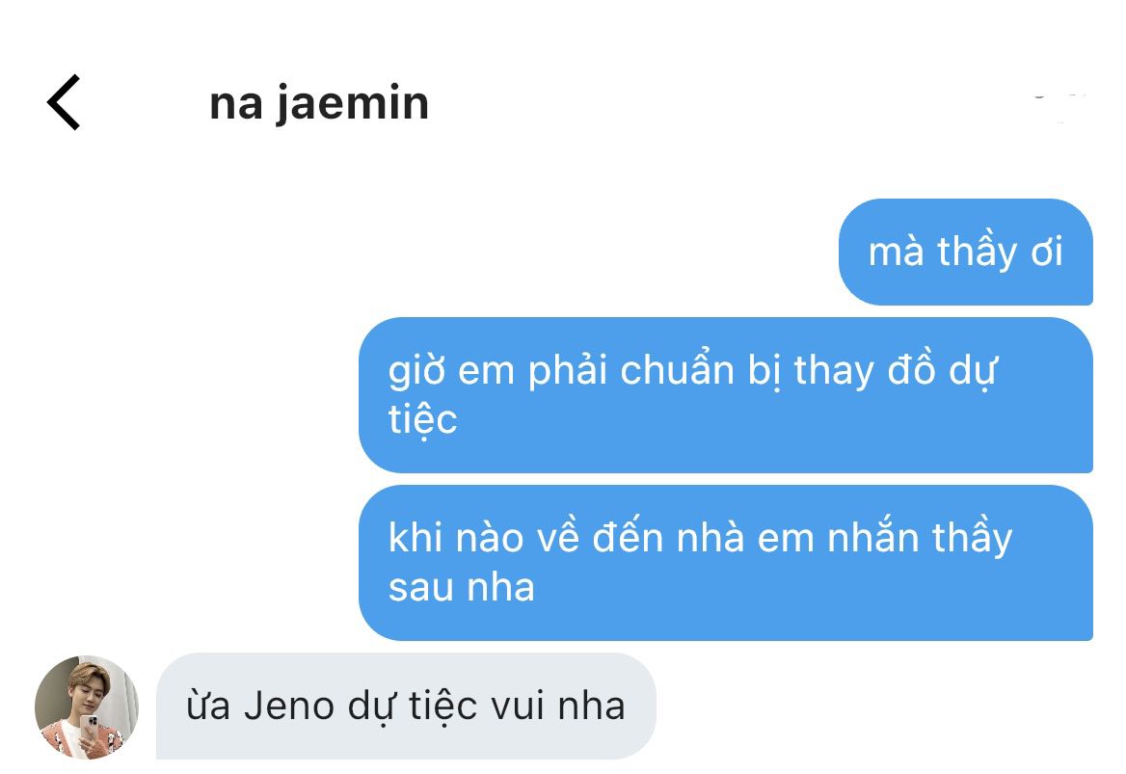Screen dimensions: 1126x774
Task: Click the 'jaemin' part of the header name
Action: pyautogui.click(x=353, y=105)
